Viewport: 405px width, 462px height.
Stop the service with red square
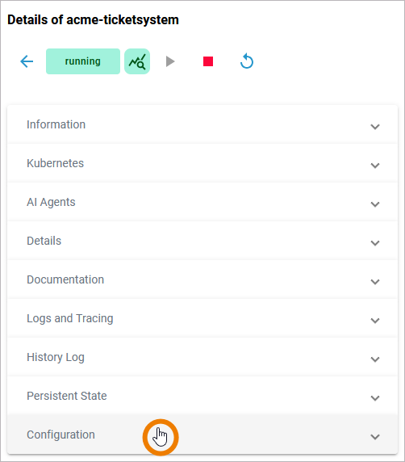(208, 61)
